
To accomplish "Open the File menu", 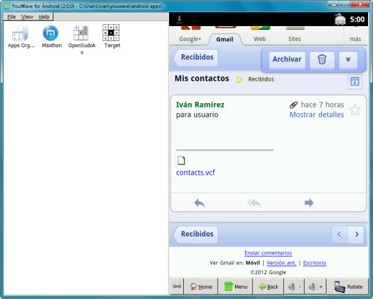I will [12, 17].
